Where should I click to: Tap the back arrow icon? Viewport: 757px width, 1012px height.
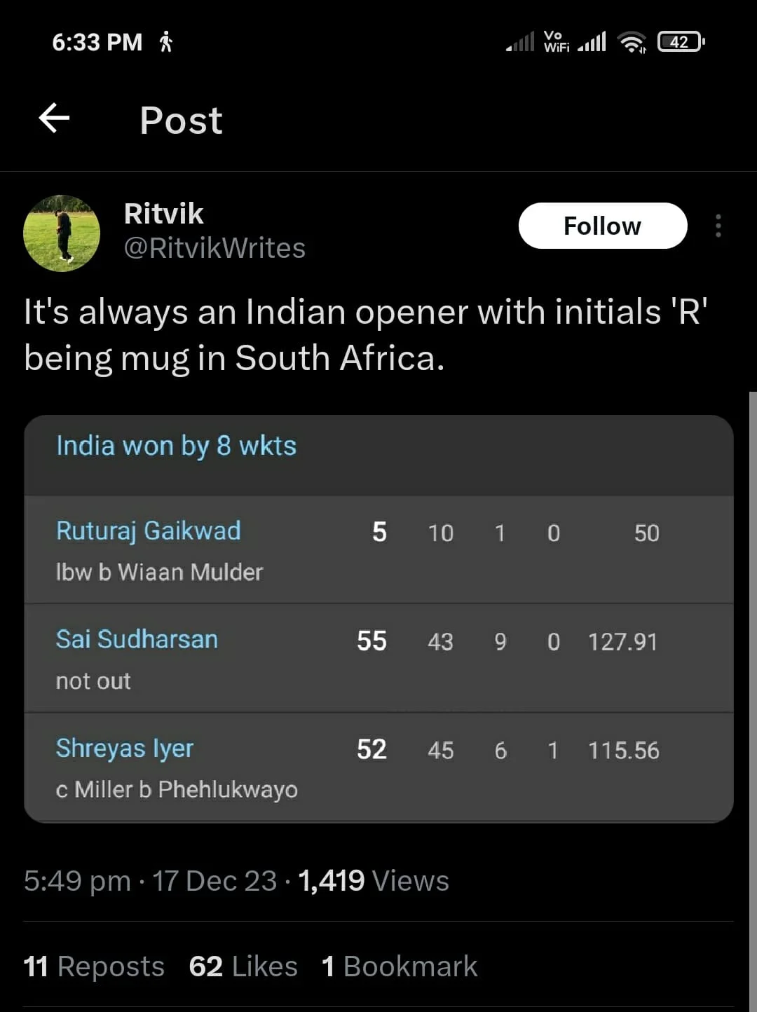pyautogui.click(x=54, y=118)
